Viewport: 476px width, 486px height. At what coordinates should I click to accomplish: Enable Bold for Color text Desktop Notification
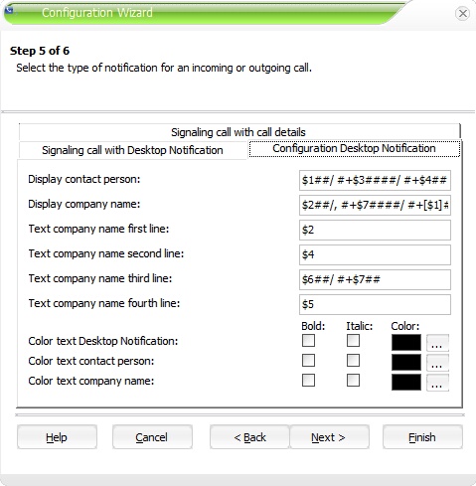(x=308, y=341)
